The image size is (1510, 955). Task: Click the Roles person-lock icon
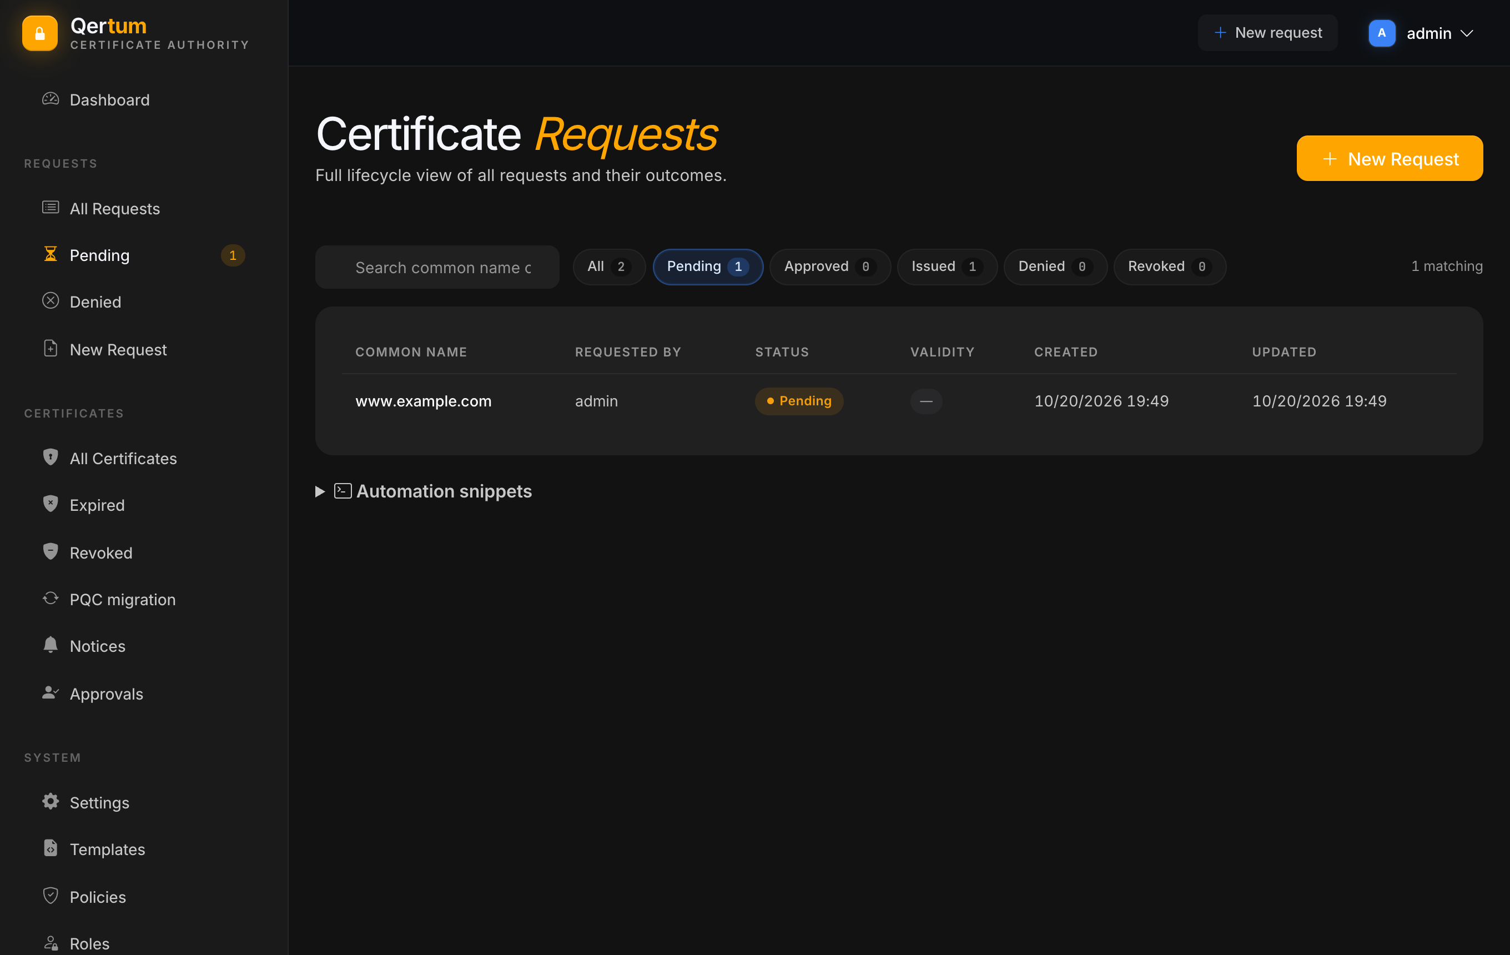pyautogui.click(x=51, y=942)
